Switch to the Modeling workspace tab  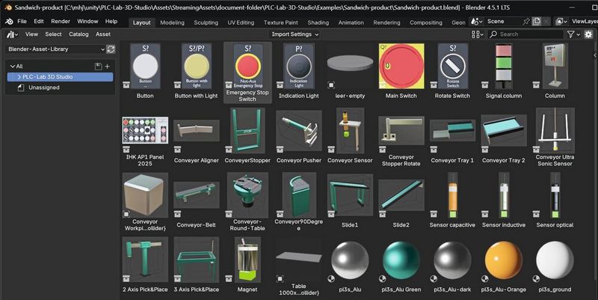pos(172,22)
